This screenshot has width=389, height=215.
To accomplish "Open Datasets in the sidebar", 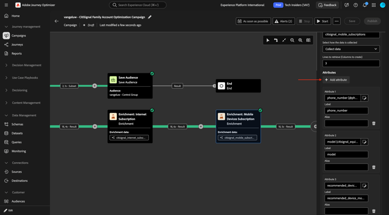I will pos(17,133).
